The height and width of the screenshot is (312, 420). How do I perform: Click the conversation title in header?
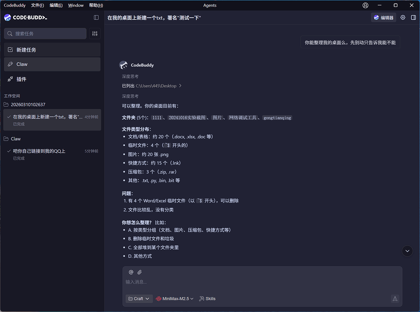(154, 18)
